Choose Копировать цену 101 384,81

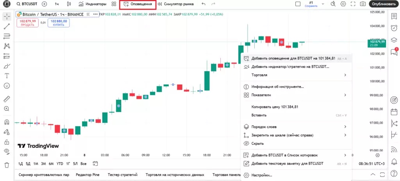click(296, 107)
